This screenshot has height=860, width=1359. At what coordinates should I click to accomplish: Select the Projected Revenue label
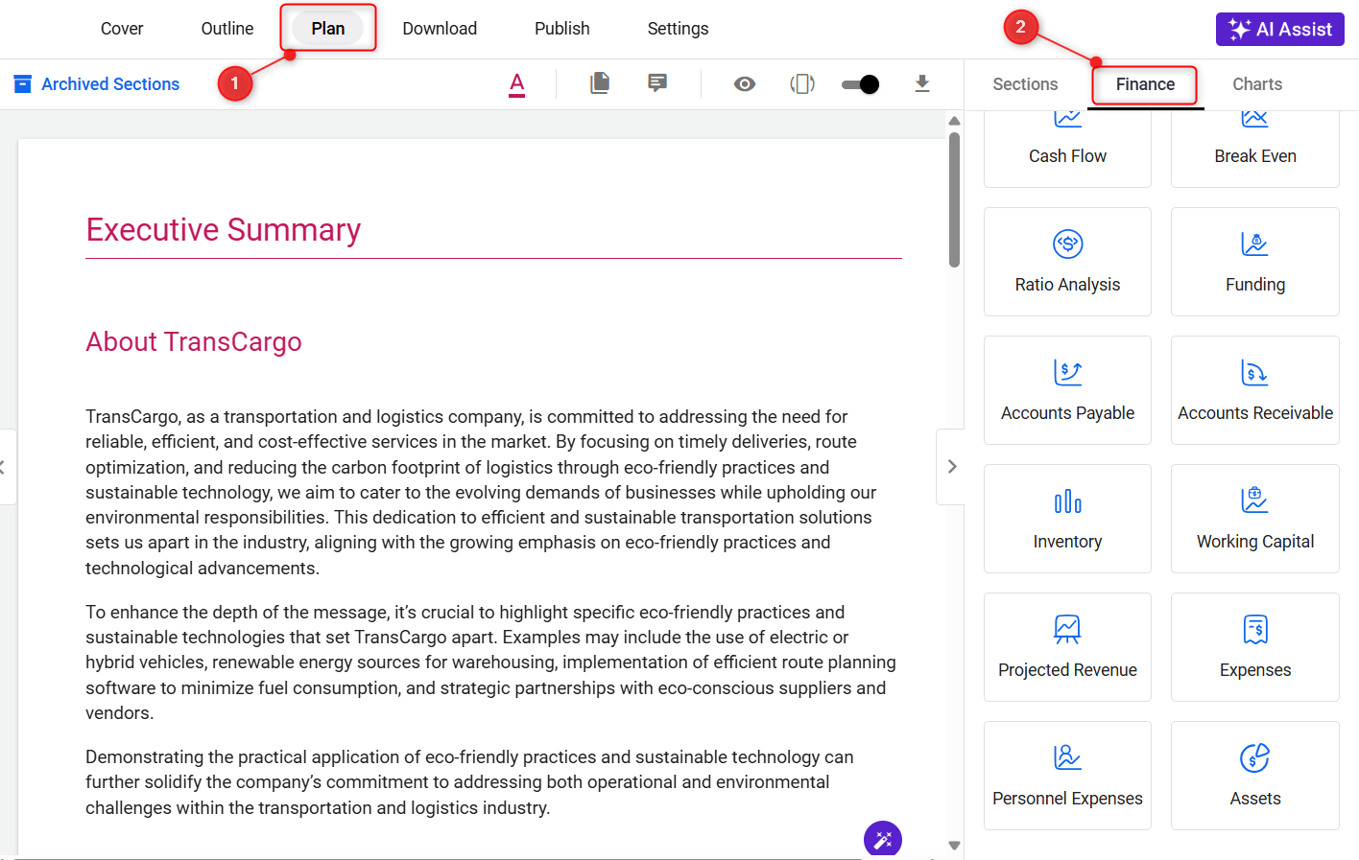tap(1067, 670)
